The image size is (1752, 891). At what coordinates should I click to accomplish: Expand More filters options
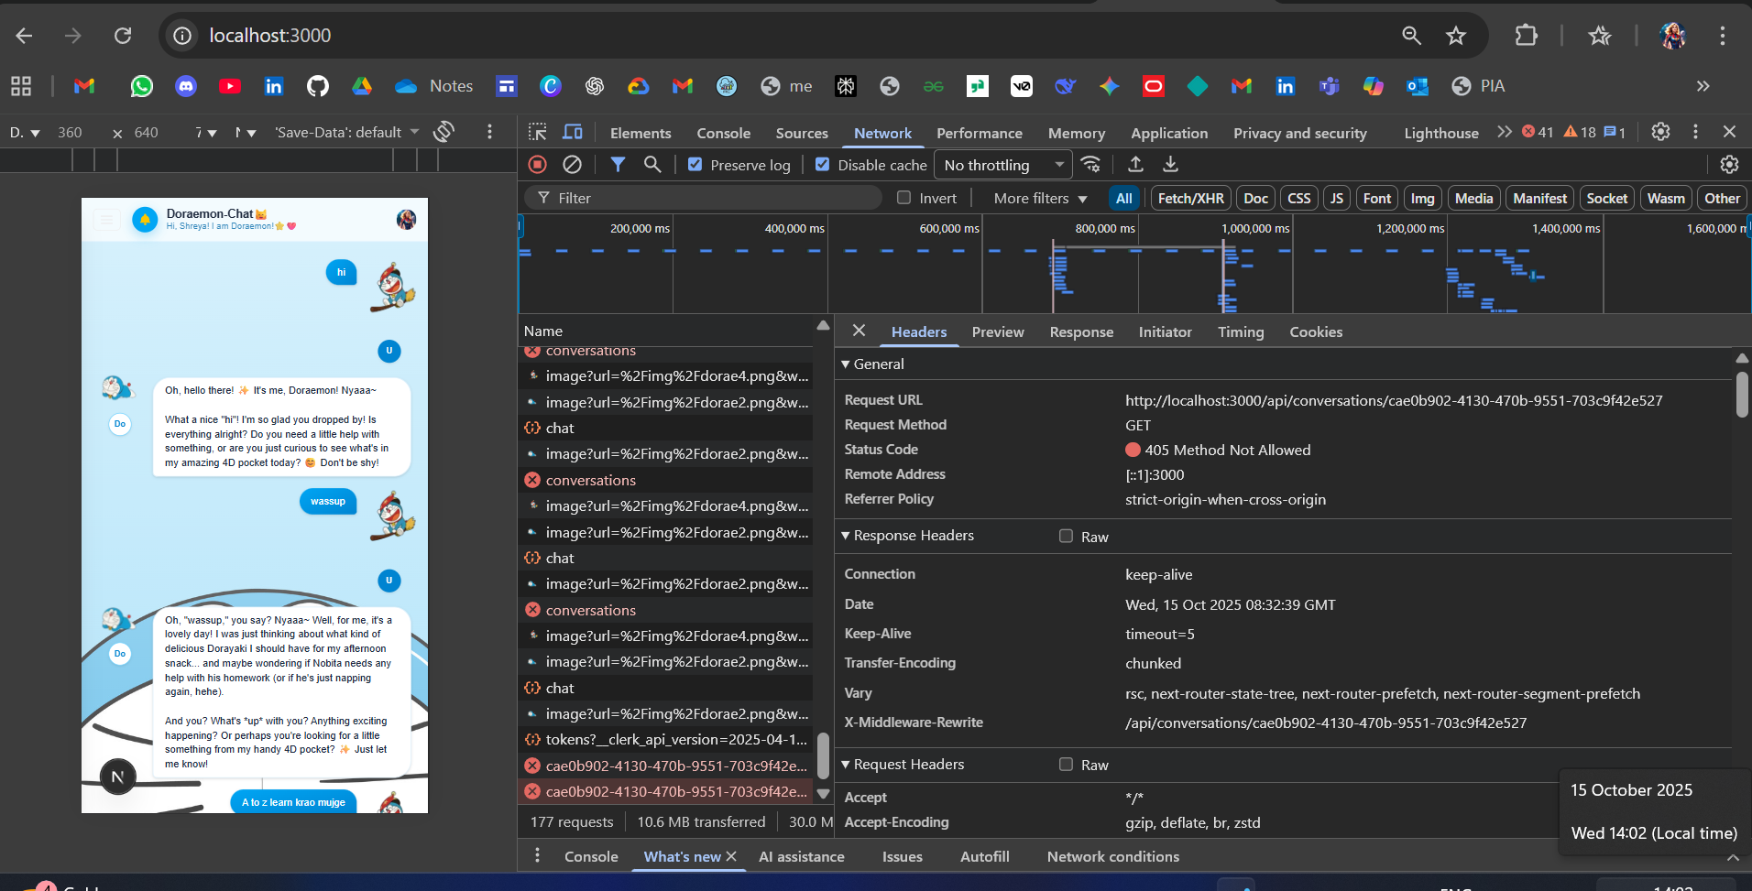tap(1036, 198)
